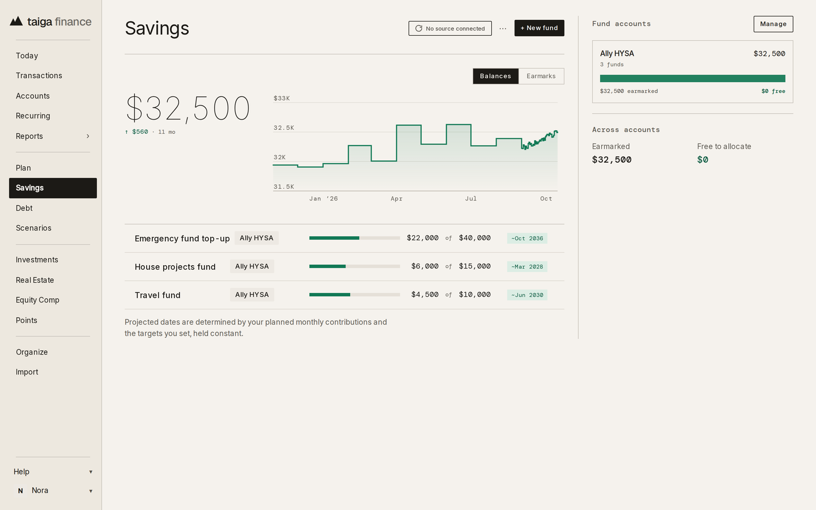
Task: Click the Travel fund progress bar
Action: [355, 295]
